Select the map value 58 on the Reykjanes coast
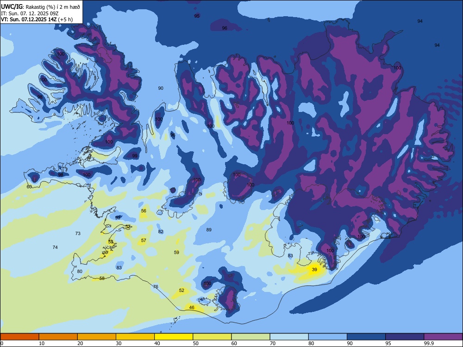463x347 pixels. pos(102,278)
